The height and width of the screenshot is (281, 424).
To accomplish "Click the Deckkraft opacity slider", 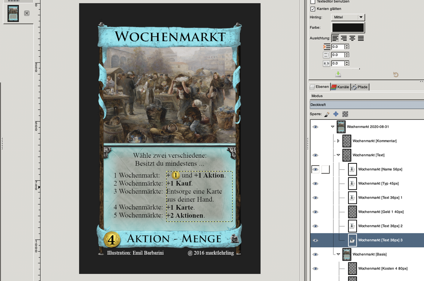I will point(366,105).
